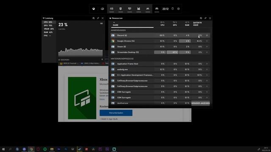Click the Mehr link on store page

click(102, 99)
